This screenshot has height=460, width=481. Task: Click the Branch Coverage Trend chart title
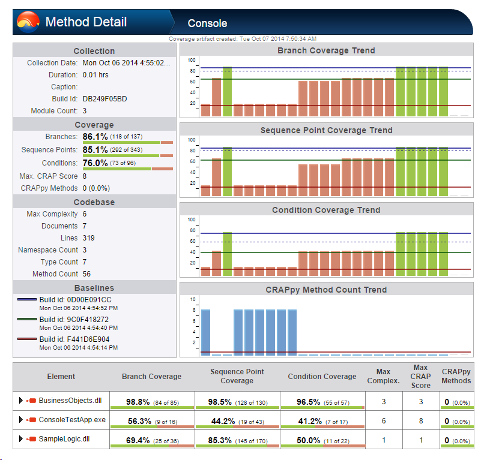(326, 51)
